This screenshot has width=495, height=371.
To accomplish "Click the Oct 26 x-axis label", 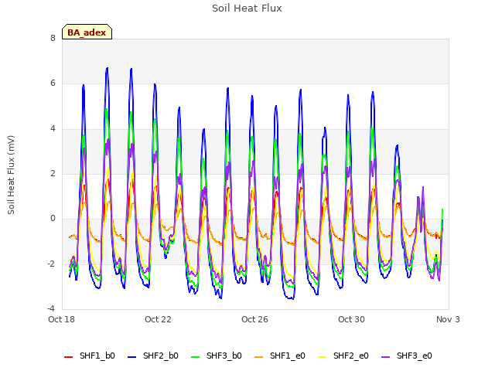I will (x=254, y=319).
